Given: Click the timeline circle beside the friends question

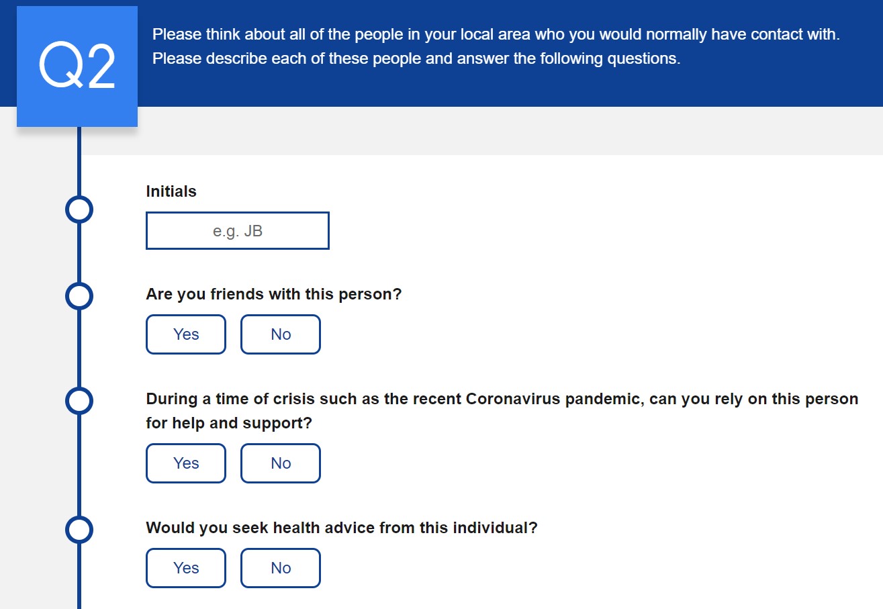Looking at the screenshot, I should [79, 295].
